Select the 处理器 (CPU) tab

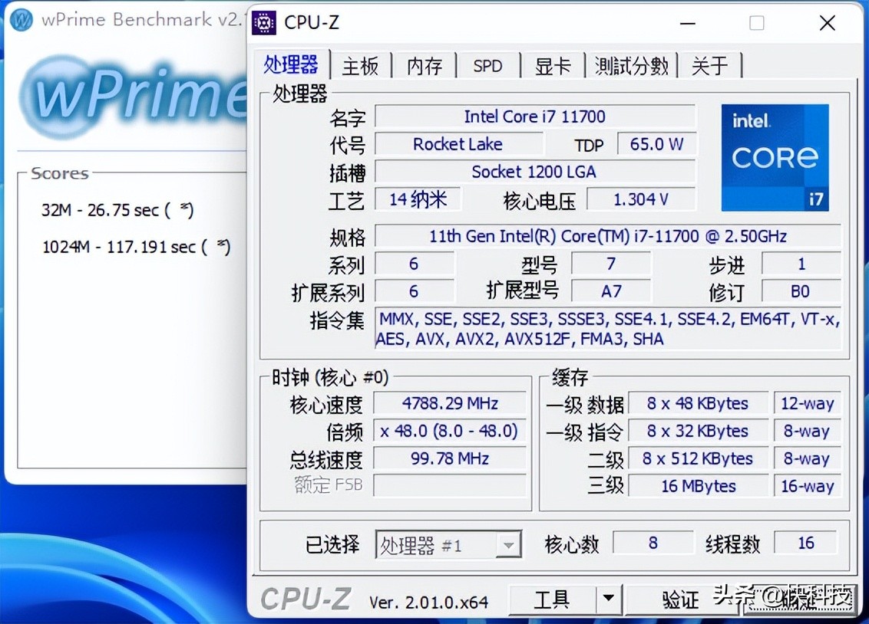(292, 65)
